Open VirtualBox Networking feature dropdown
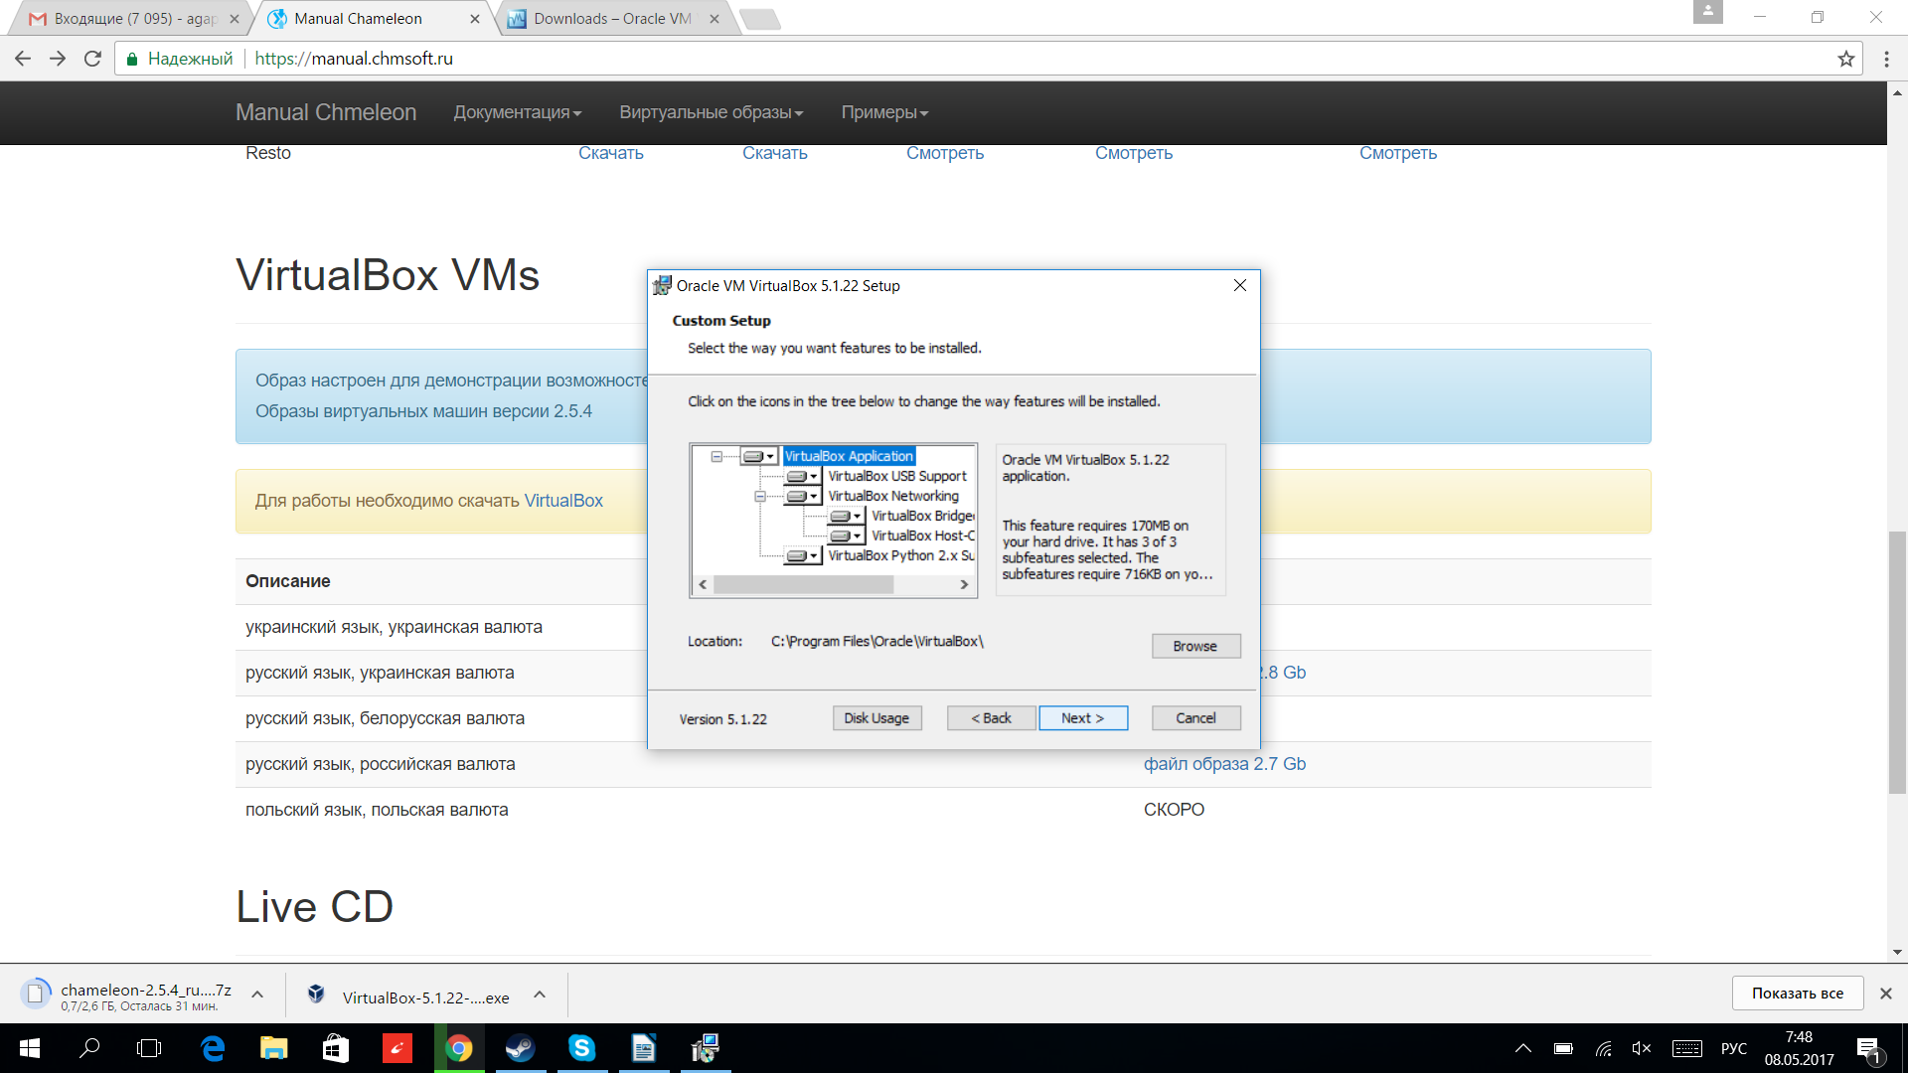The width and height of the screenshot is (1908, 1073). (x=803, y=496)
